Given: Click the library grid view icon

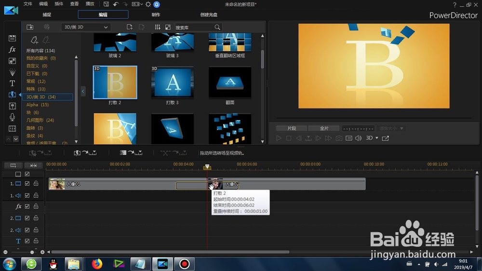Looking at the screenshot, I should click(x=158, y=27).
